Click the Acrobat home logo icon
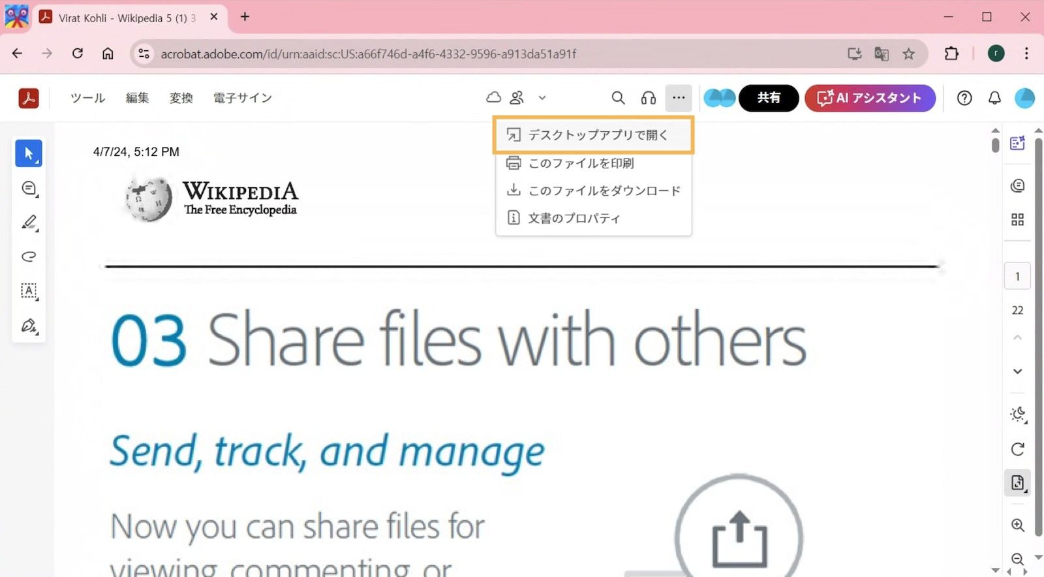The height and width of the screenshot is (577, 1044). (x=28, y=98)
